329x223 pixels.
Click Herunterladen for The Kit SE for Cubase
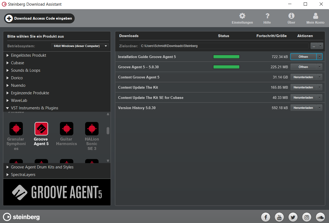pyautogui.click(x=303, y=98)
